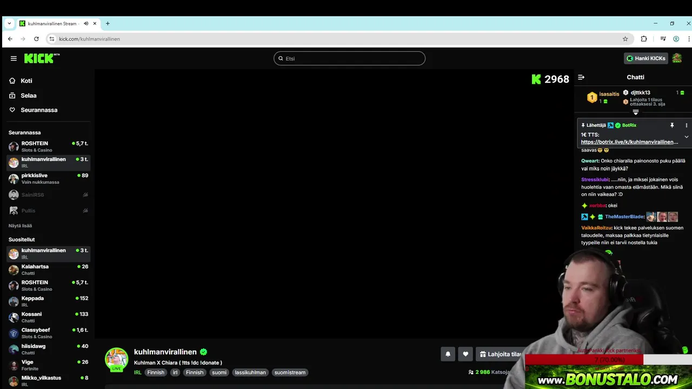Open browser extensions puzzle icon
The image size is (692, 389).
[644, 39]
